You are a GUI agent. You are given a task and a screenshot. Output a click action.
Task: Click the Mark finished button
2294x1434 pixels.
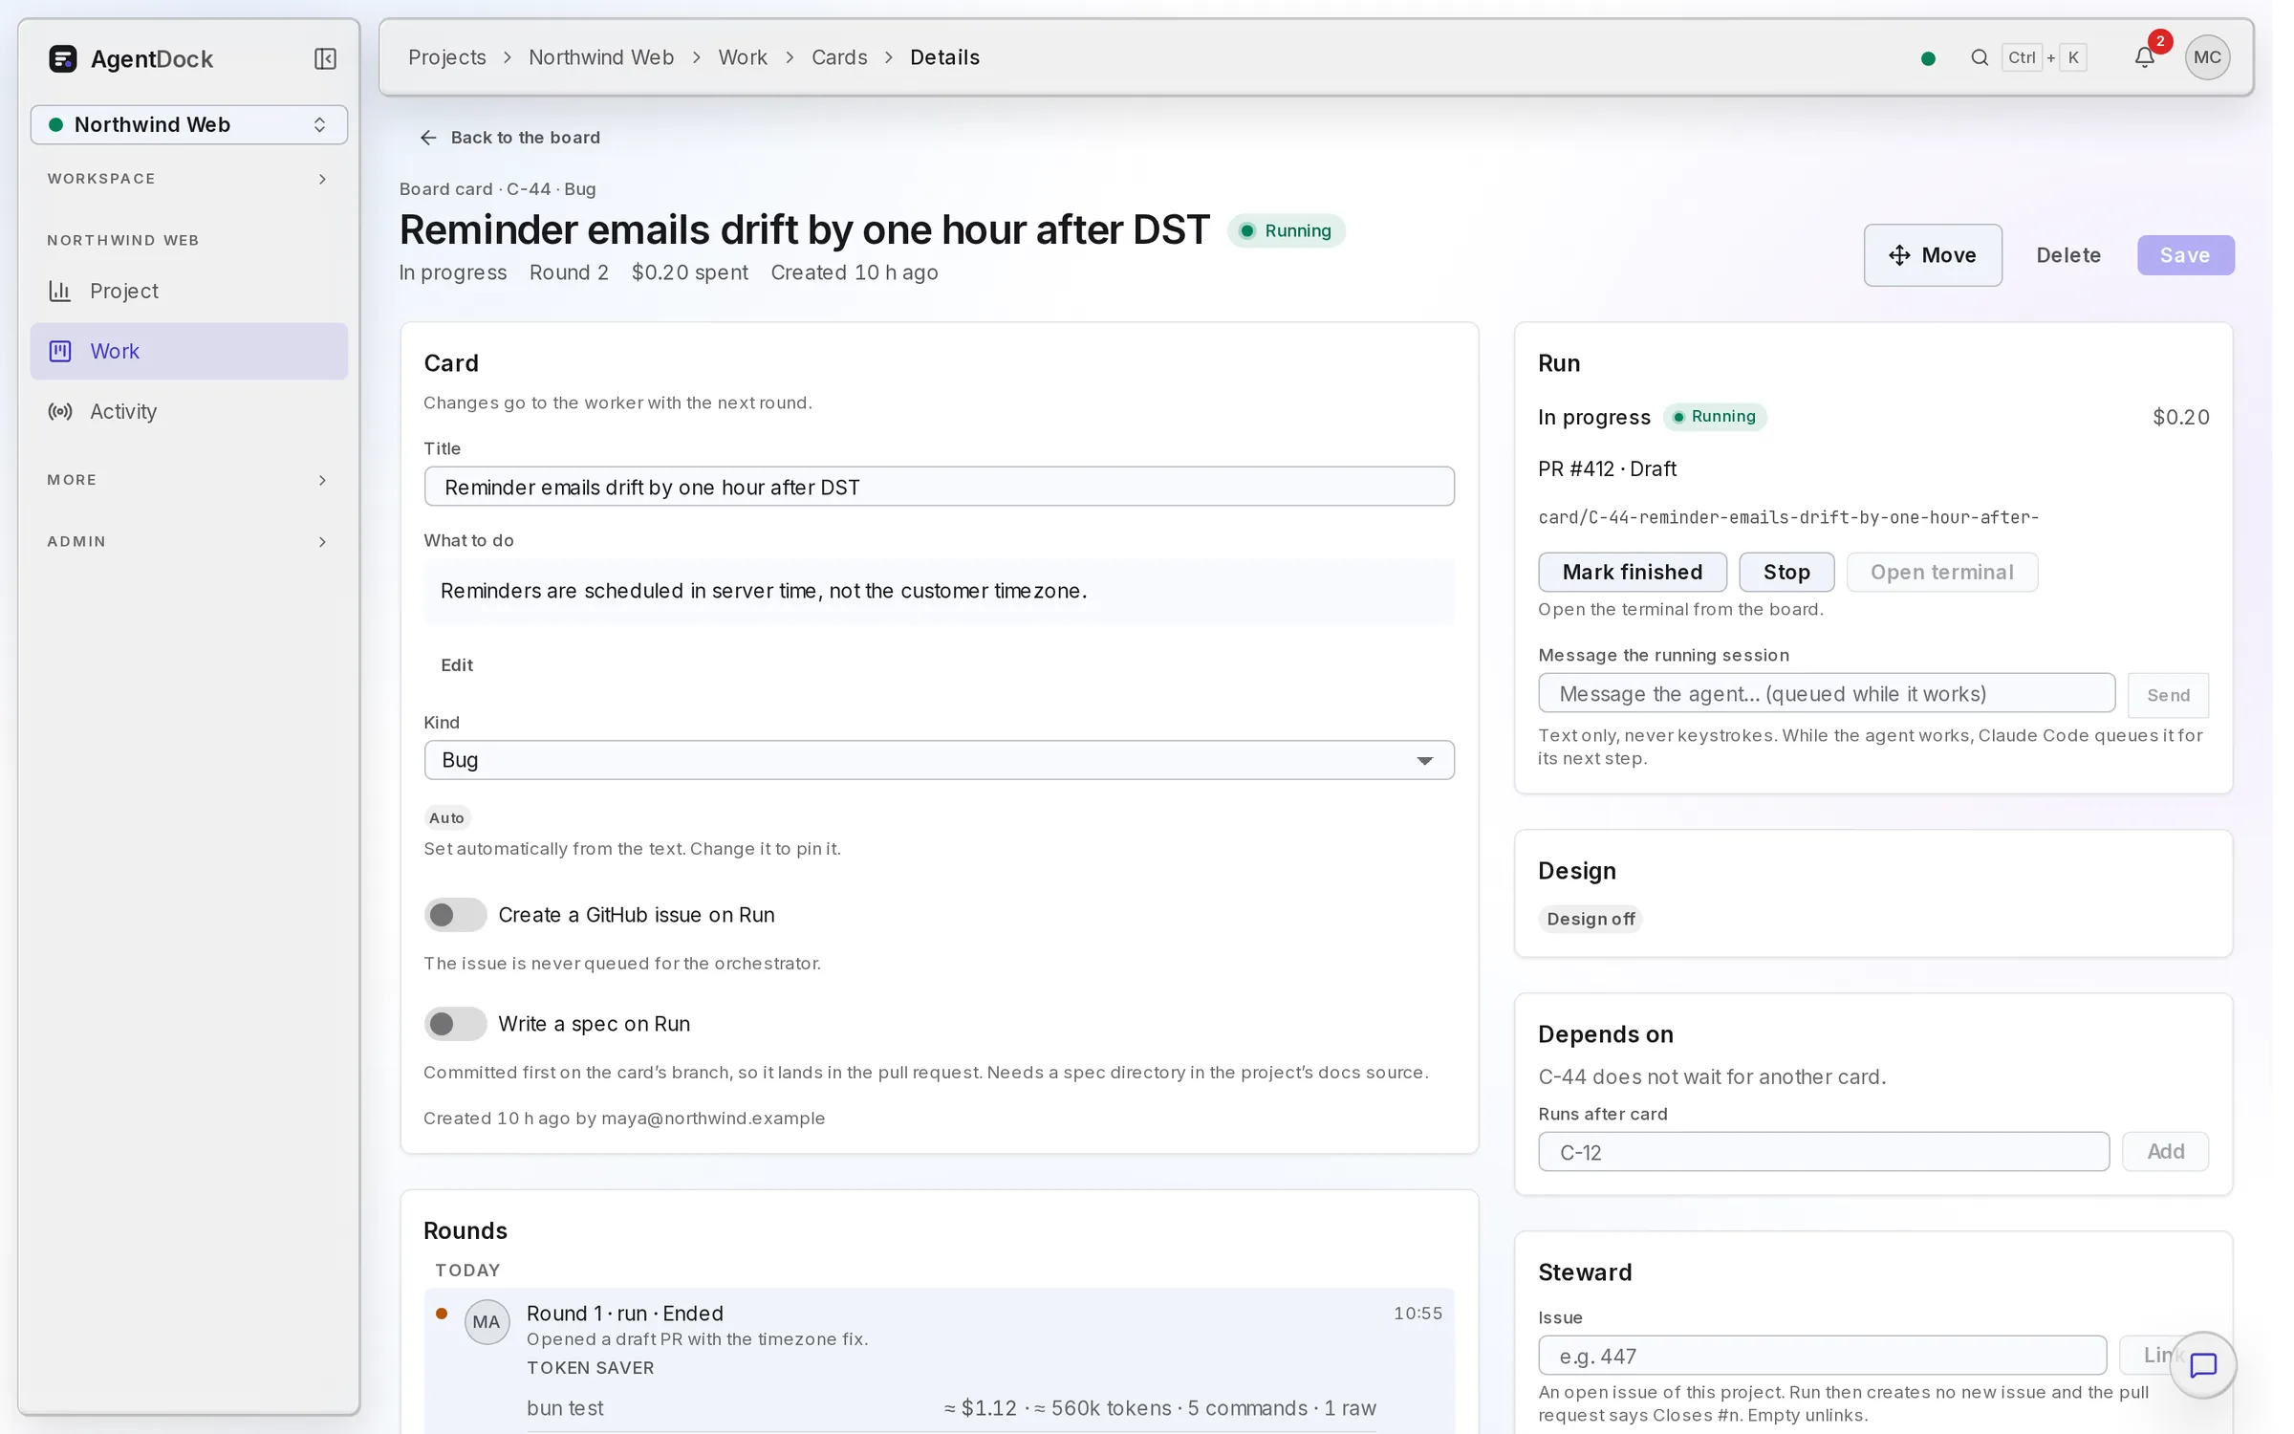click(1632, 572)
